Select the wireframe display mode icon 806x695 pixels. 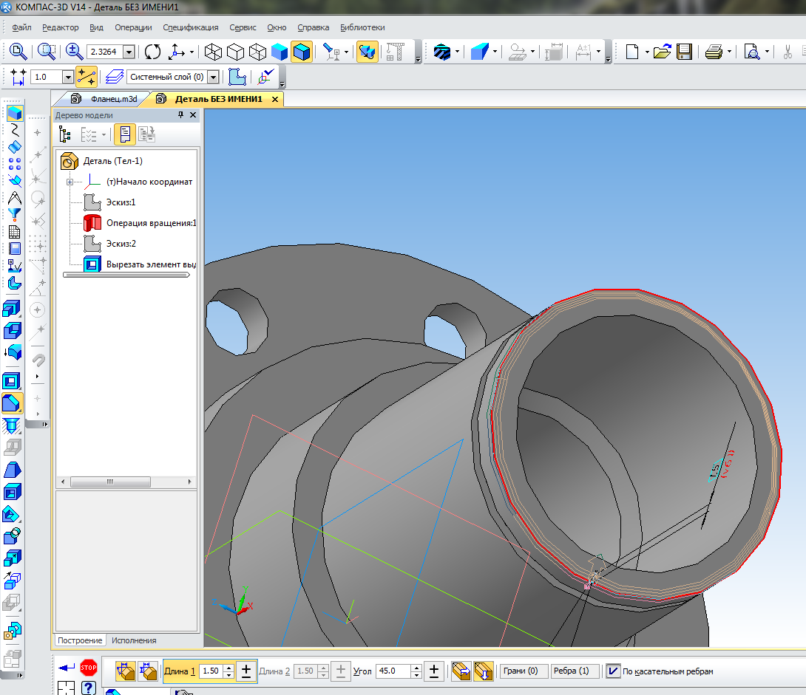pyautogui.click(x=214, y=52)
